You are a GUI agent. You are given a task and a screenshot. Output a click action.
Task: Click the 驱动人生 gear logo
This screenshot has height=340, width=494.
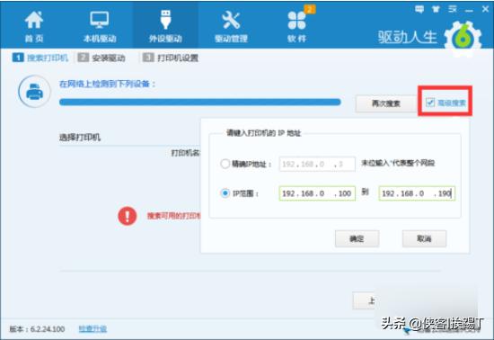(x=463, y=38)
